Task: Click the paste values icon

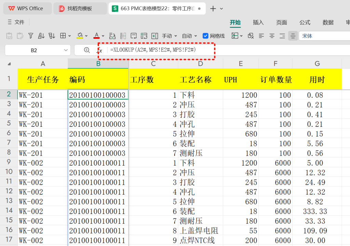Action: point(9,36)
